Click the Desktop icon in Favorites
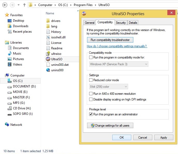Screen dimensions: 178x154 click(10, 21)
